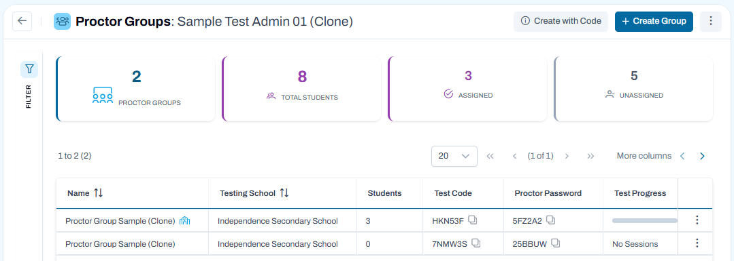Image resolution: width=734 pixels, height=261 pixels.
Task: Open row actions for the 3-student group
Action: coord(697,220)
